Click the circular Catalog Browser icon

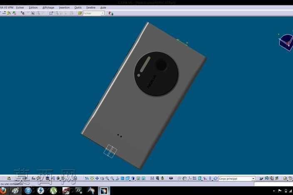pyautogui.click(x=215, y=179)
